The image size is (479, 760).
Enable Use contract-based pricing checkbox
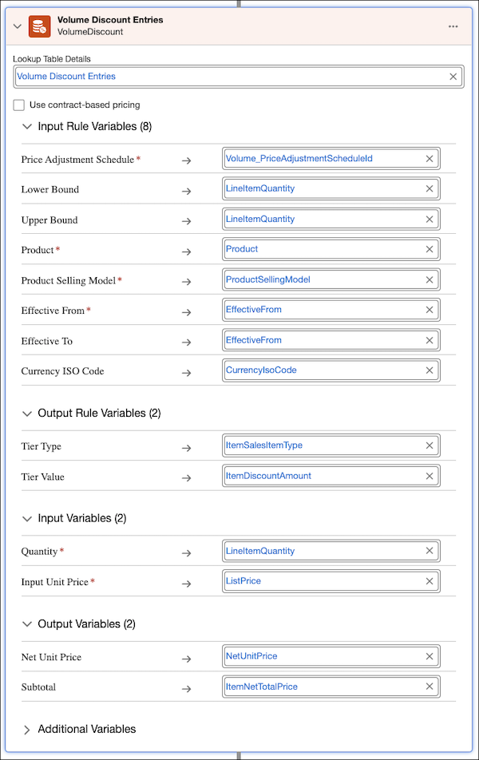pos(19,105)
